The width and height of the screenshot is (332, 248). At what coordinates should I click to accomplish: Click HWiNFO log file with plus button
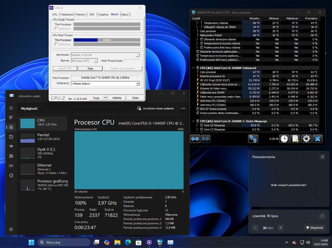pyautogui.click(x=295, y=139)
